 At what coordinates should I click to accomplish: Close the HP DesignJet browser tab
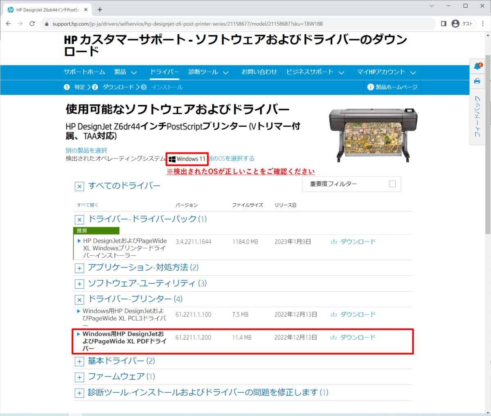coord(86,9)
